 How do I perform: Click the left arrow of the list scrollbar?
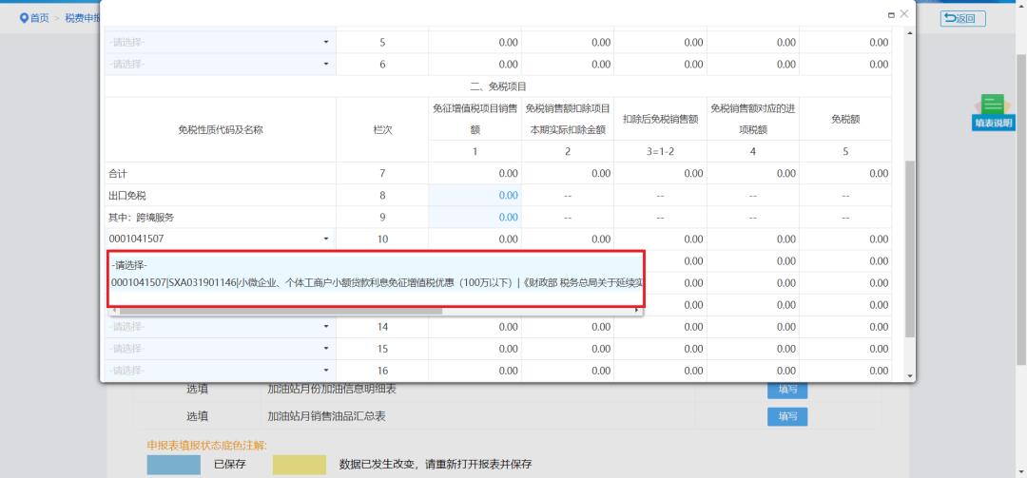113,311
